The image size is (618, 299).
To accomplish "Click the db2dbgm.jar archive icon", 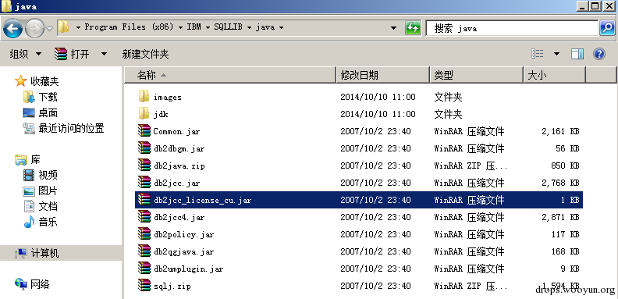I will pos(144,148).
